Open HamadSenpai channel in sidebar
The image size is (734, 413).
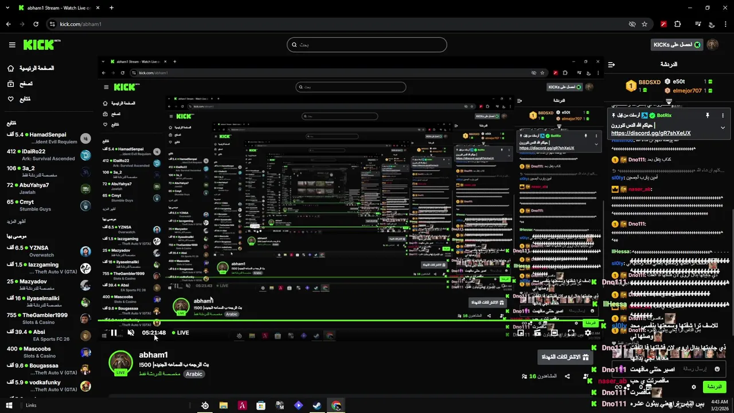[x=49, y=138]
